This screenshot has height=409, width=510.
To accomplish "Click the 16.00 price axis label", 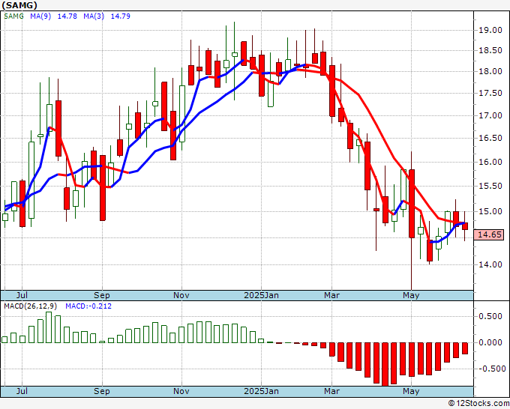I will [x=490, y=162].
